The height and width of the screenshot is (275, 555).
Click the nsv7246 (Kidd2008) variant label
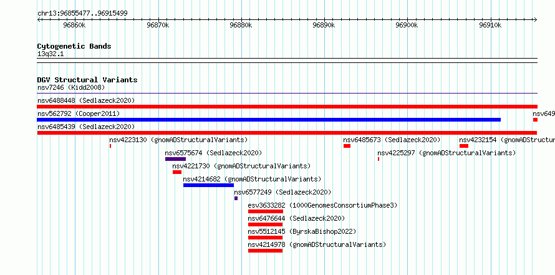[x=71, y=87]
